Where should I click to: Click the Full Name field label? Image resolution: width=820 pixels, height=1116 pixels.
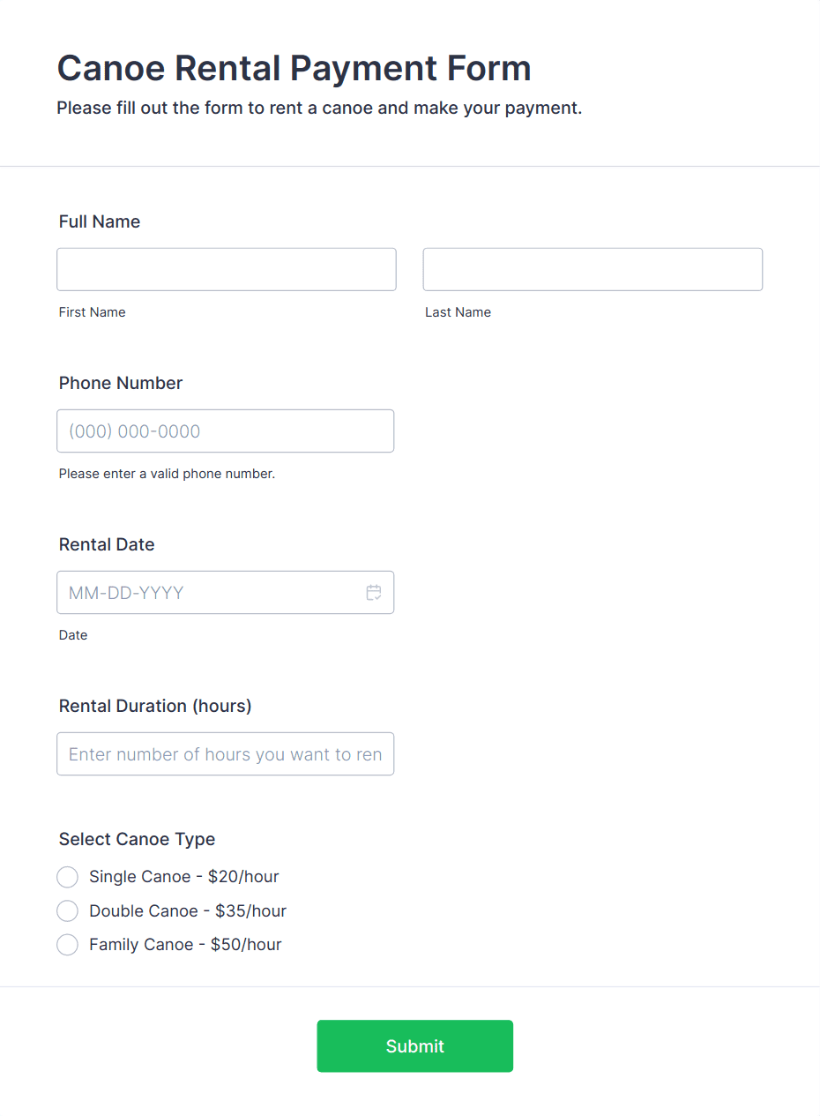tap(100, 221)
